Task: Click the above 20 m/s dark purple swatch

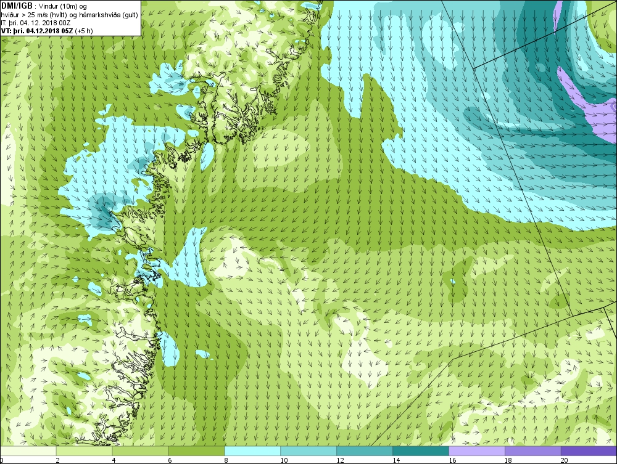Action: pos(589,450)
